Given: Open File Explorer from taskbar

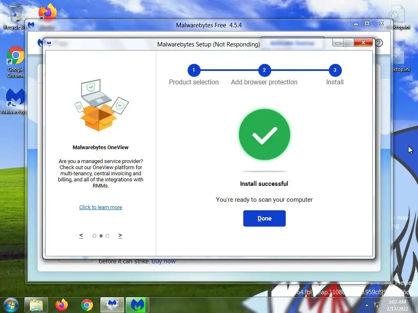Looking at the screenshot, I should click(x=36, y=305).
